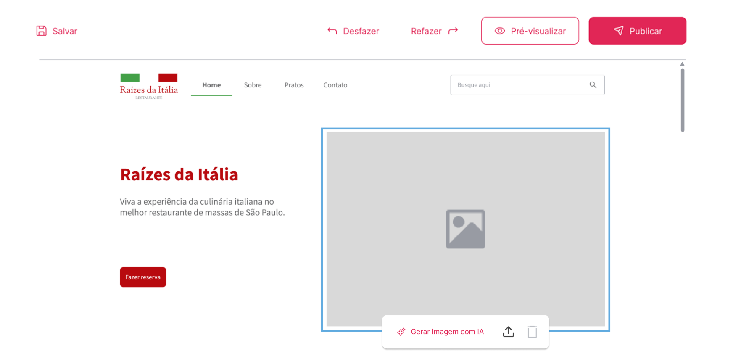Click the vertical scrollbar thumb
This screenshot has width=741, height=364.
pos(682,100)
